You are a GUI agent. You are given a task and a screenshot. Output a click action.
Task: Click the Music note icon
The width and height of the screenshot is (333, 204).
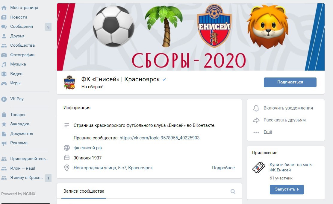tap(4, 65)
